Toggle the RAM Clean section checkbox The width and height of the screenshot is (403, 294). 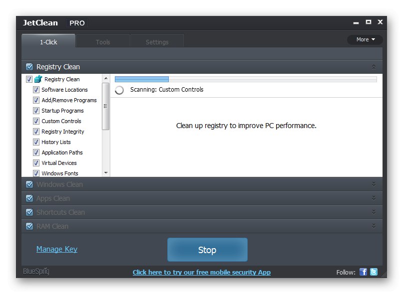click(x=29, y=226)
